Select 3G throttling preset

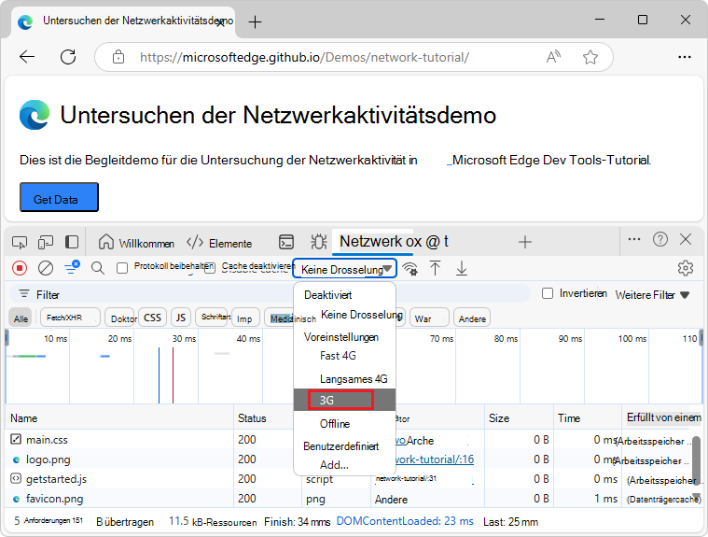pyautogui.click(x=334, y=400)
